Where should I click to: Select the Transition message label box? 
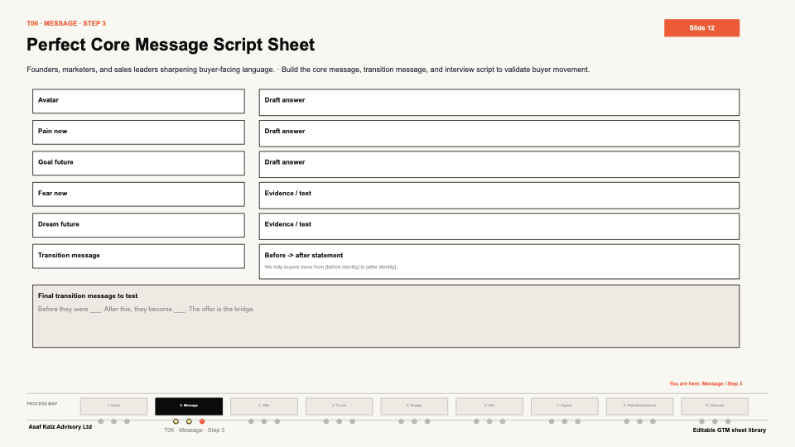click(x=138, y=257)
